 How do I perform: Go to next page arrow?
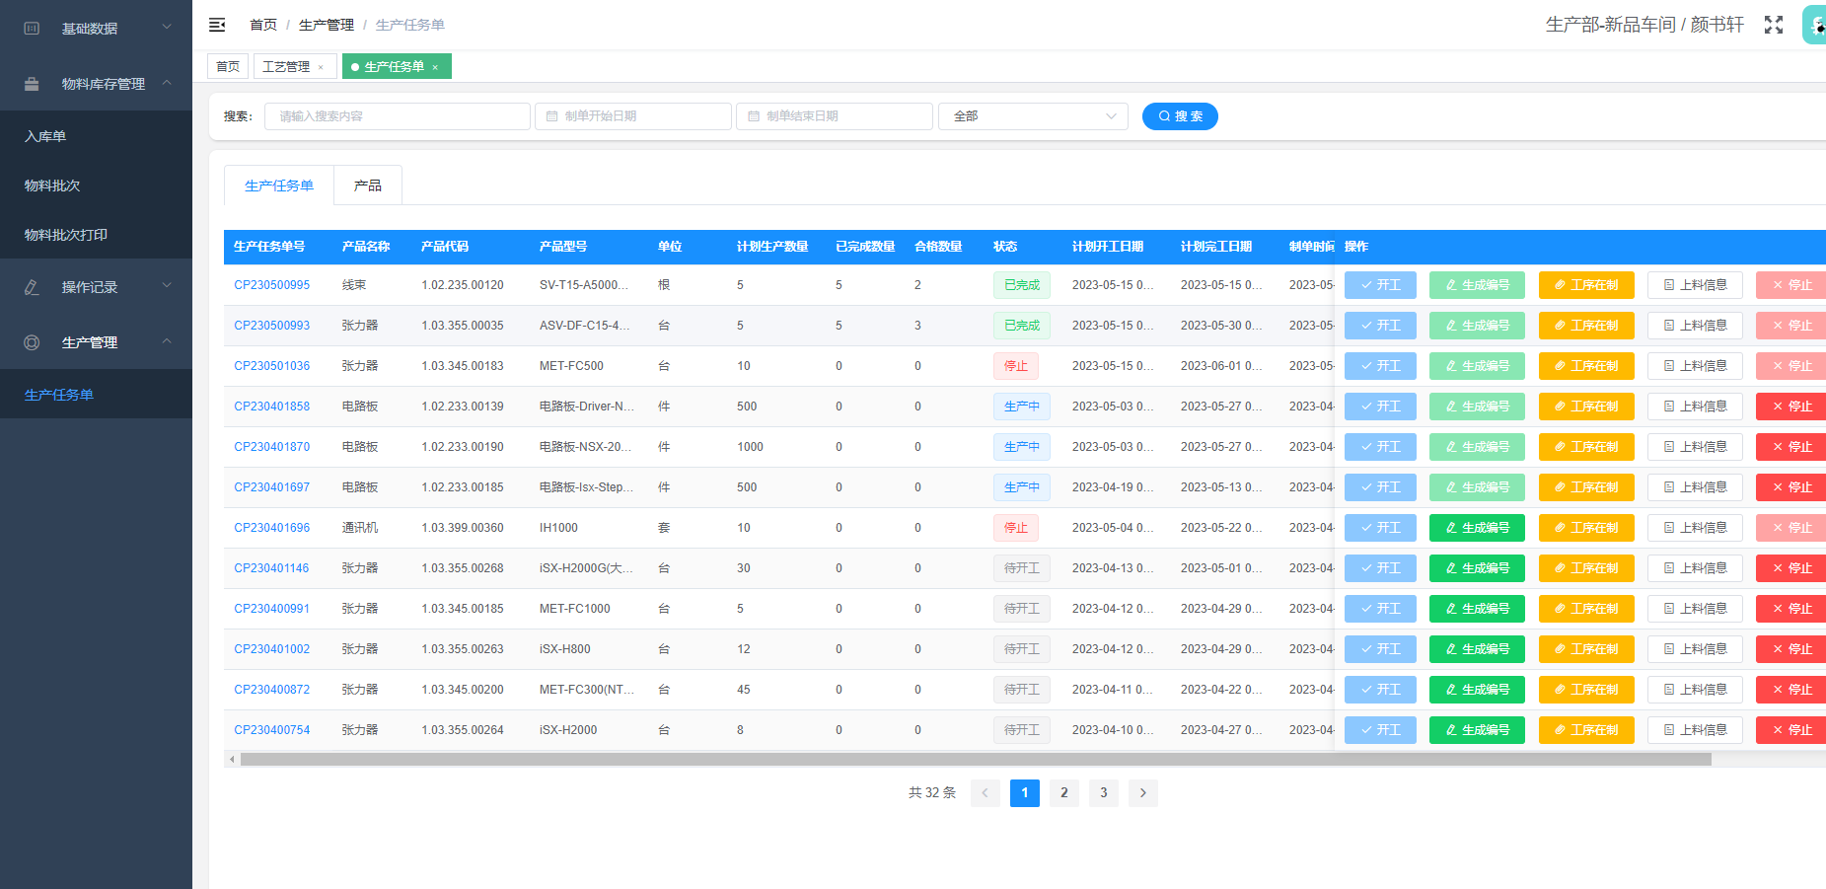pos(1143,793)
